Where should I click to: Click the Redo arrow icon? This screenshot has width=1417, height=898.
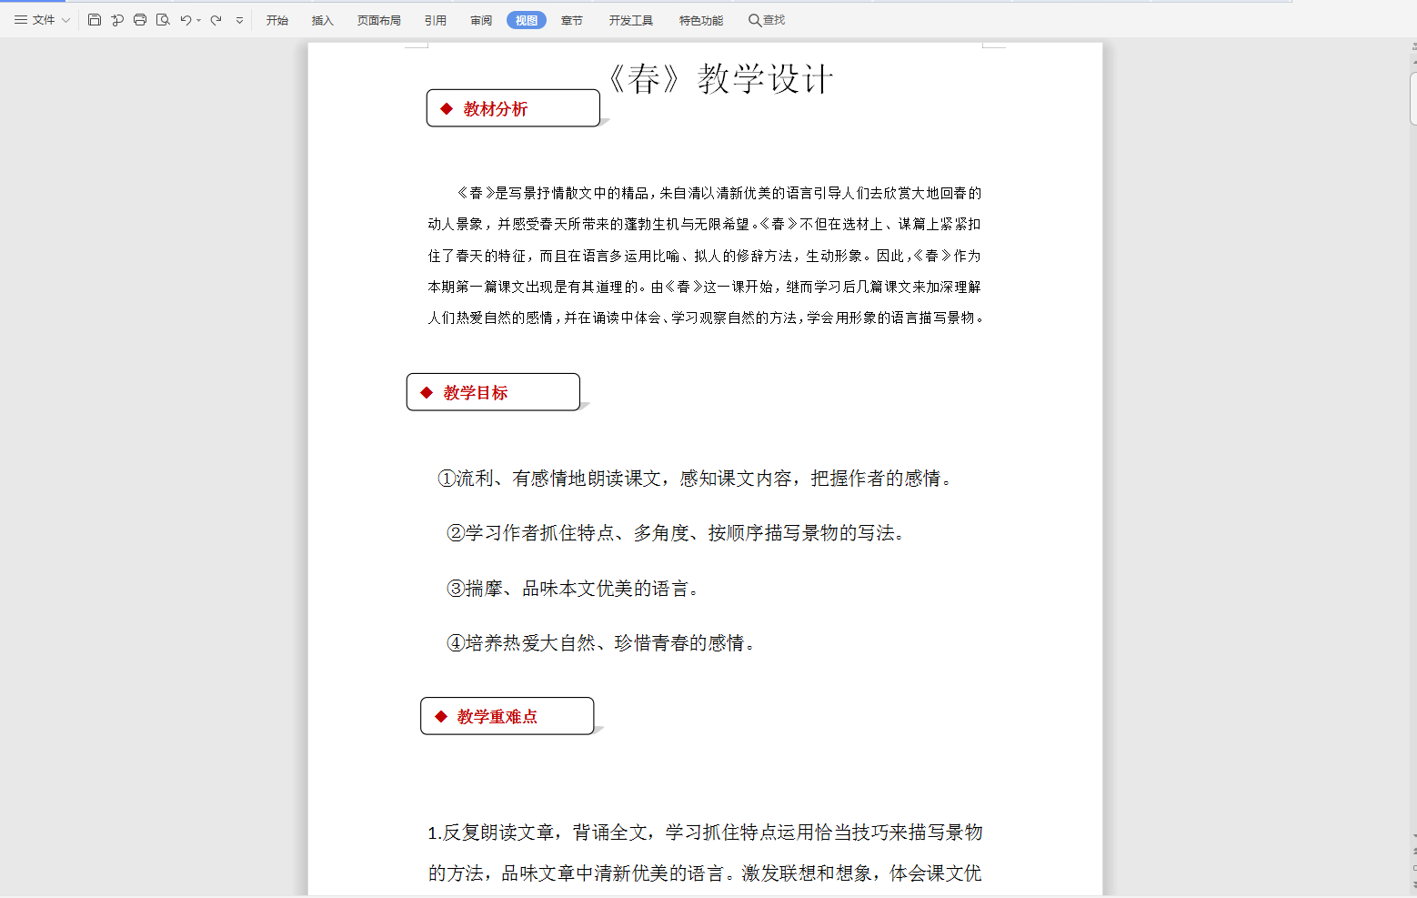(x=216, y=20)
